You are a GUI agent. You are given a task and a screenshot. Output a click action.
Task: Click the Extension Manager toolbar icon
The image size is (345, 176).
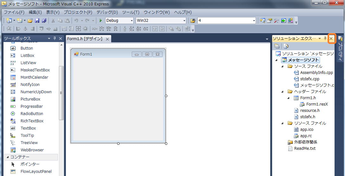291,21
